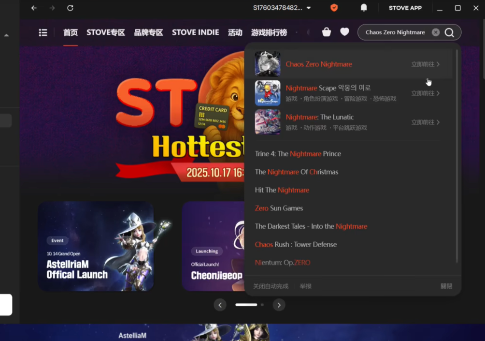Screen dimensions: 485x341
Task: Turn off search autocomplete
Action: pyautogui.click(x=271, y=286)
